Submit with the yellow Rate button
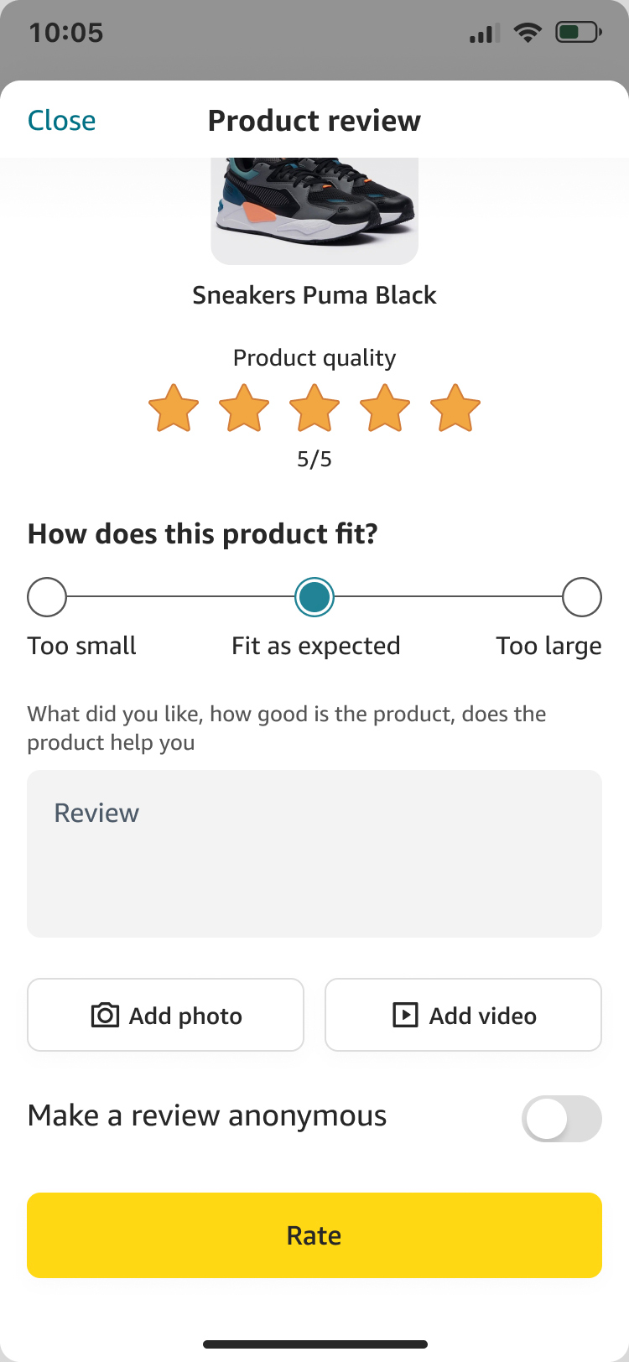 click(314, 1235)
